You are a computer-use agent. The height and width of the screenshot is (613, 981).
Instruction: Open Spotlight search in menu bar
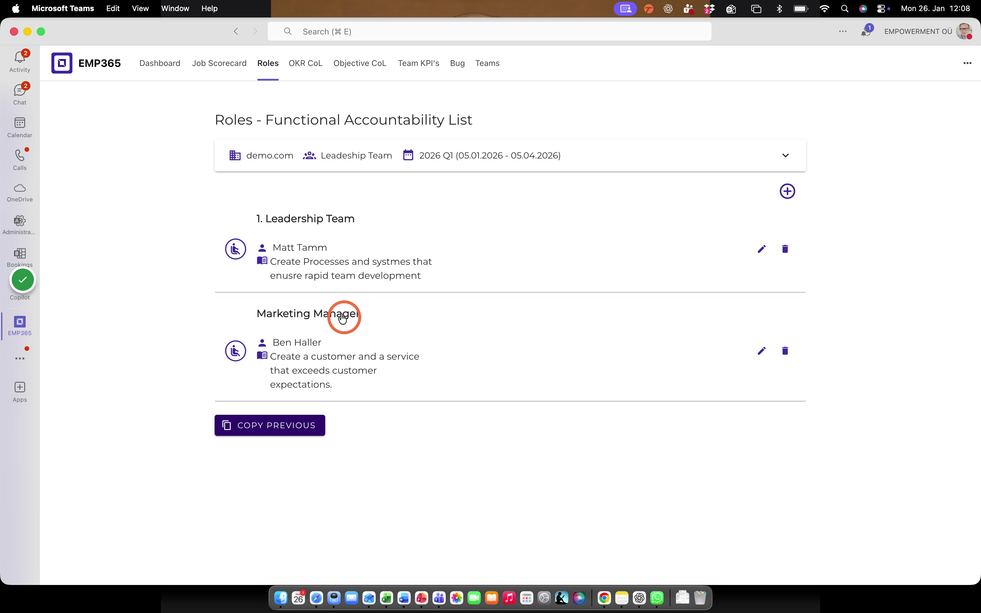coord(845,8)
